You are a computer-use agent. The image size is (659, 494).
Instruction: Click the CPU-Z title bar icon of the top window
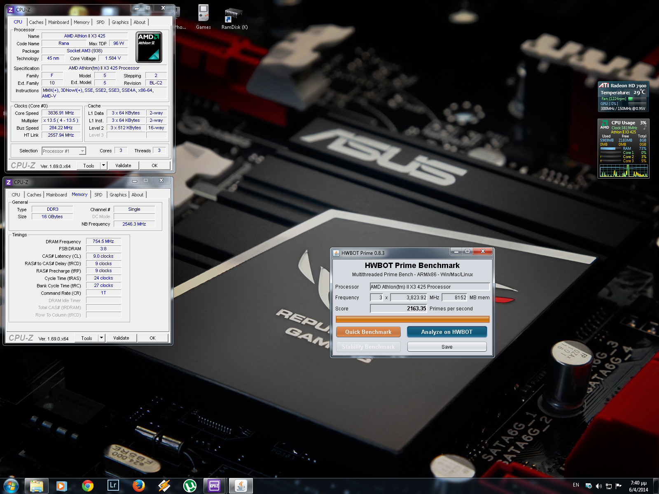[x=11, y=9]
